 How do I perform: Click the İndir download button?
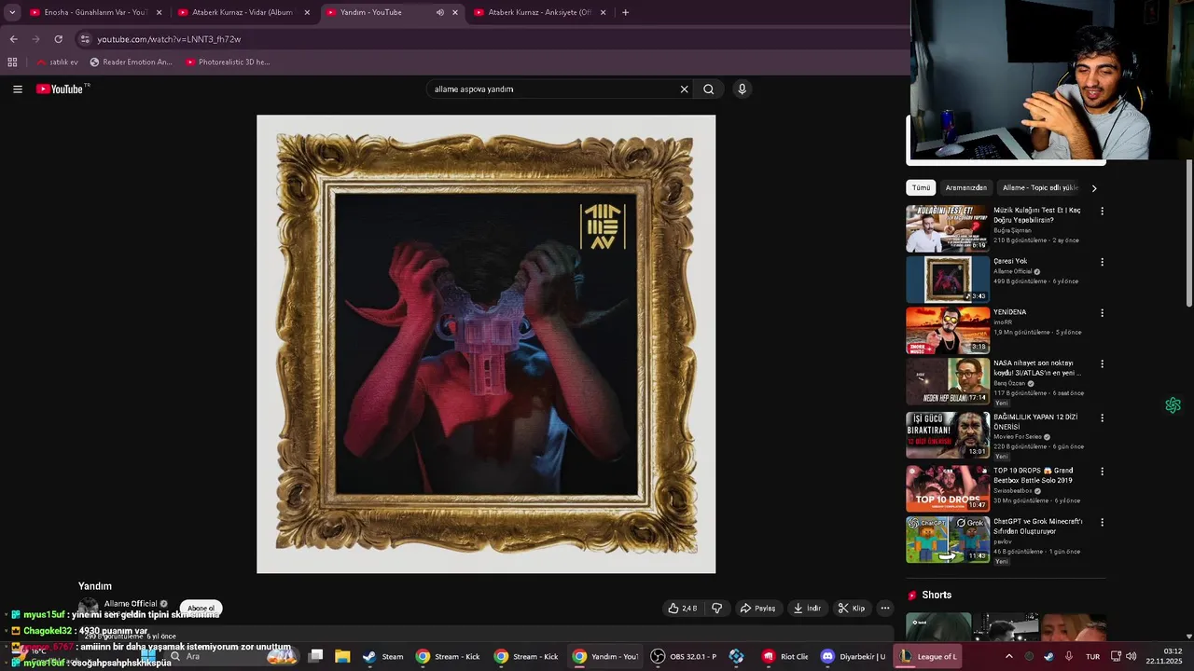[806, 609]
